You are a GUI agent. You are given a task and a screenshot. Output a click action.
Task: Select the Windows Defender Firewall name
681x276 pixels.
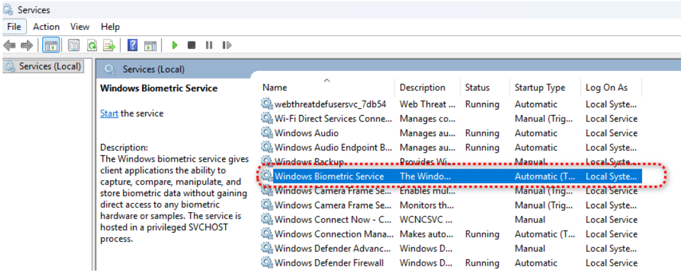click(x=329, y=263)
